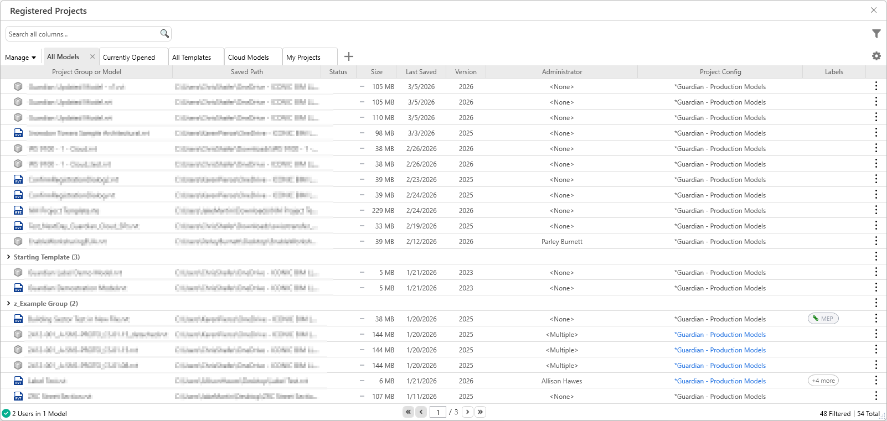Open the three-dot menu for Parley Burnett's row
This screenshot has height=421, width=887.
(876, 241)
